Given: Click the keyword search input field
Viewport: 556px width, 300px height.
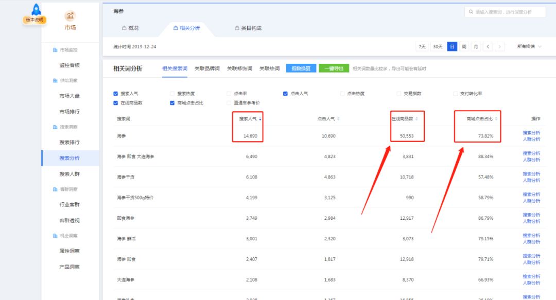Looking at the screenshot, I should click(505, 12).
